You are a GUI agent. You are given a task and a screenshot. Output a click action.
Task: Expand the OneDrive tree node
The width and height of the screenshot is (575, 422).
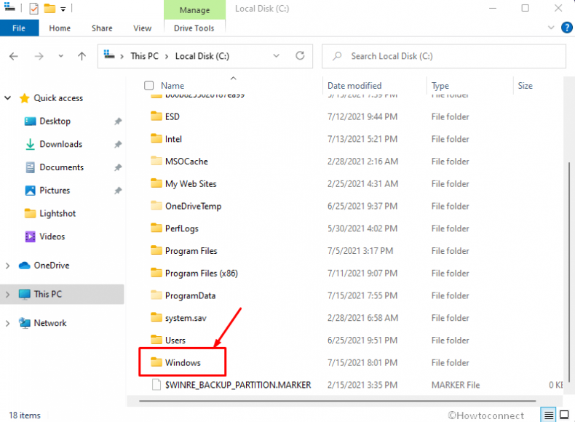click(x=8, y=266)
